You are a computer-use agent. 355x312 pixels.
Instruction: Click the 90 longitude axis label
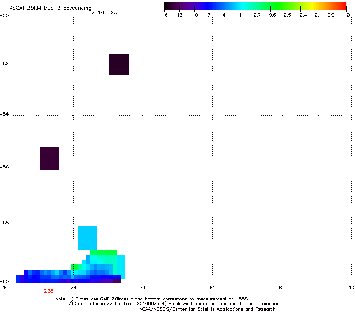click(351, 288)
